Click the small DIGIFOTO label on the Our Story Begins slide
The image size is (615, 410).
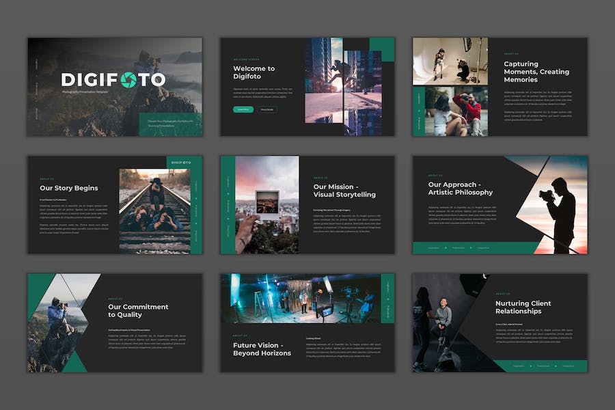pyautogui.click(x=181, y=163)
